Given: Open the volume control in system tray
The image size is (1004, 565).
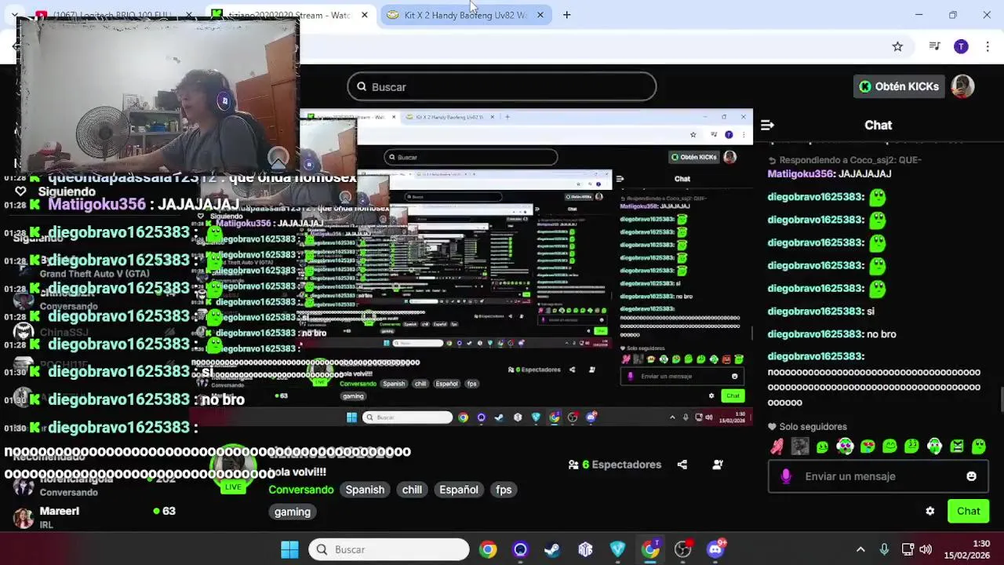Looking at the screenshot, I should coord(926,549).
